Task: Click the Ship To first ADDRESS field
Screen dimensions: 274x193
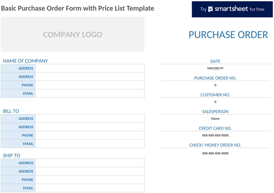Action: click(x=90, y=163)
